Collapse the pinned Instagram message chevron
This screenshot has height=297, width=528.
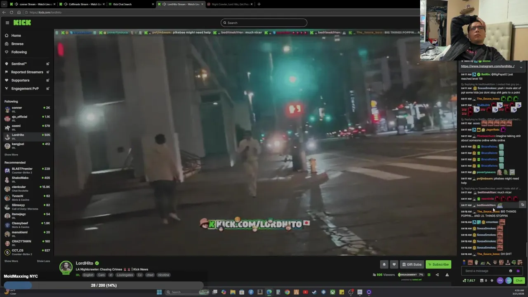(x=521, y=67)
